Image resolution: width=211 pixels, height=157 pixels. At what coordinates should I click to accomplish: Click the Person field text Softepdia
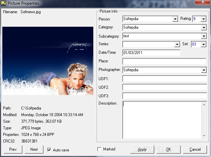pyautogui.click(x=131, y=19)
